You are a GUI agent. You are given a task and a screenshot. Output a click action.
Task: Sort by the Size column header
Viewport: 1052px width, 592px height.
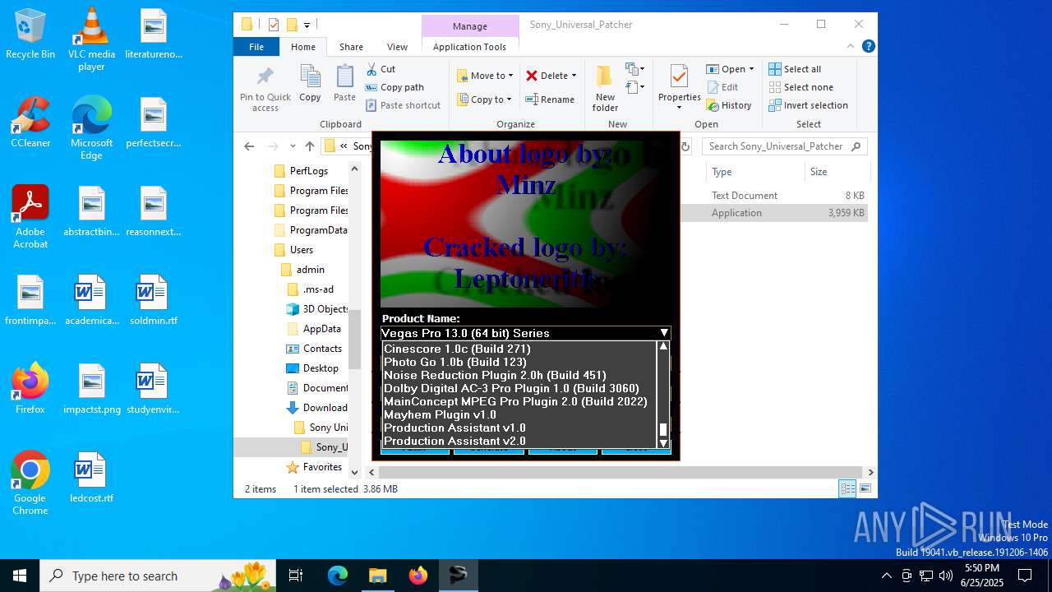click(x=836, y=172)
